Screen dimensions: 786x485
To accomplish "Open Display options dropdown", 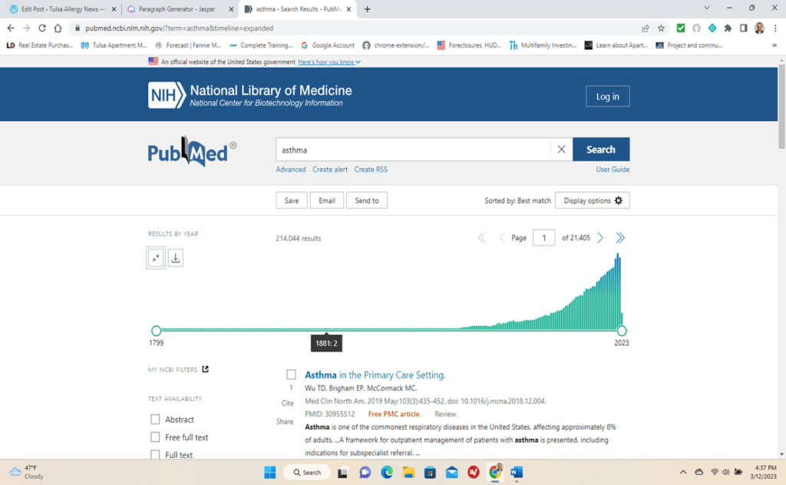I will click(x=592, y=200).
